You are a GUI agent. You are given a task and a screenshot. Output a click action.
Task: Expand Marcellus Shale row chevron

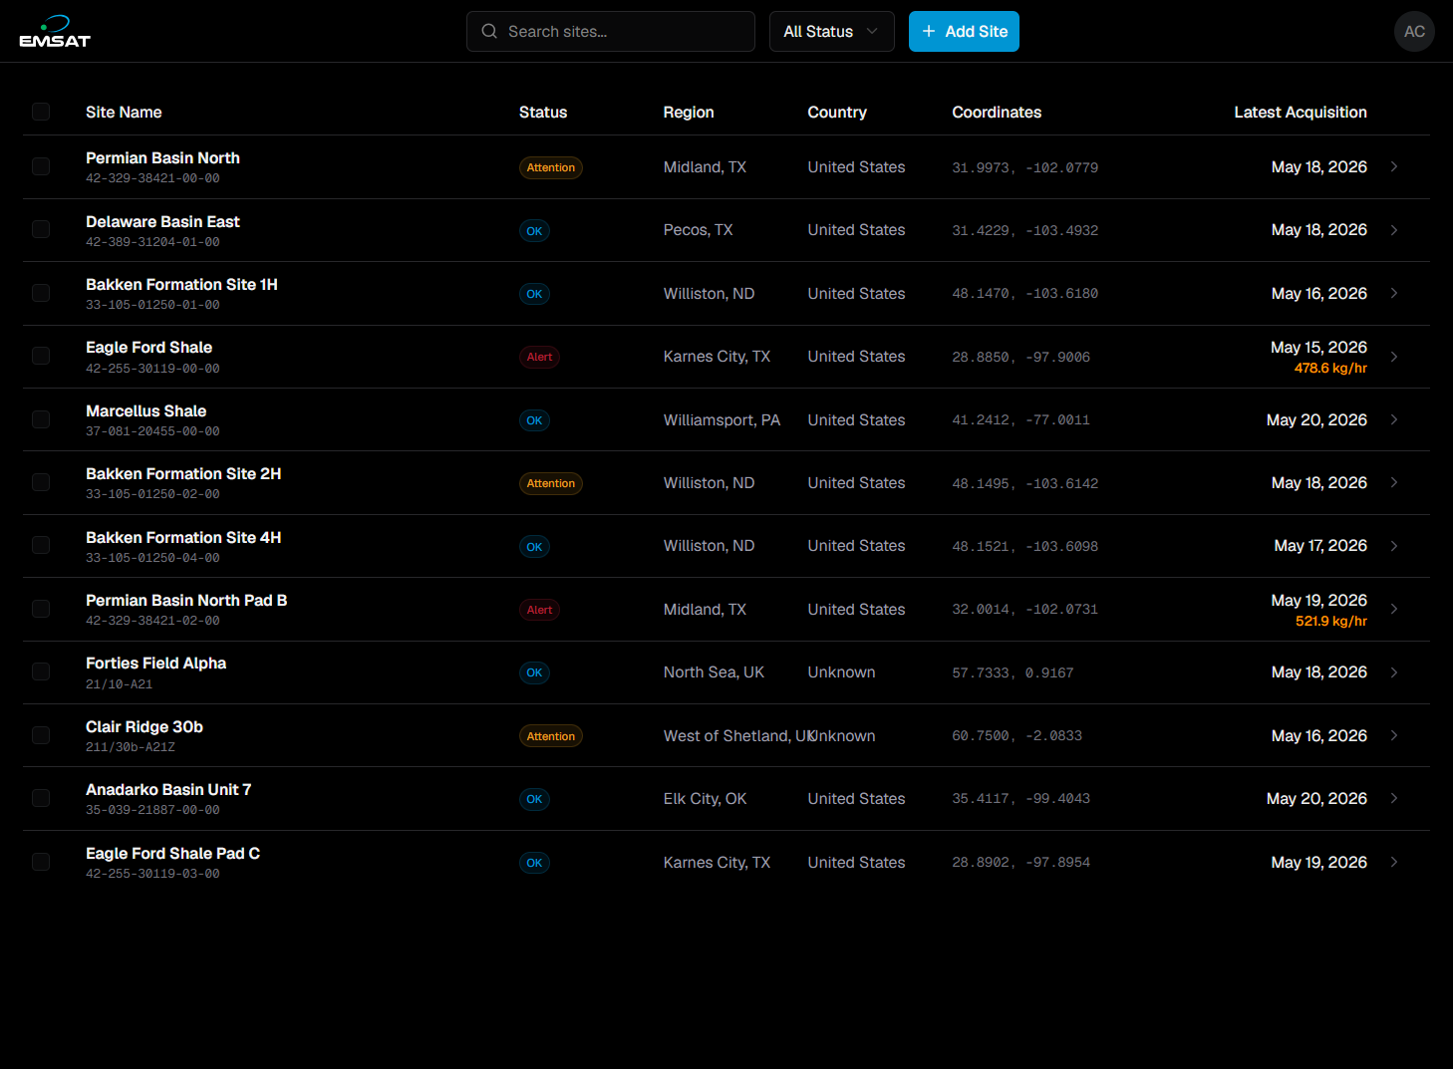(x=1394, y=419)
